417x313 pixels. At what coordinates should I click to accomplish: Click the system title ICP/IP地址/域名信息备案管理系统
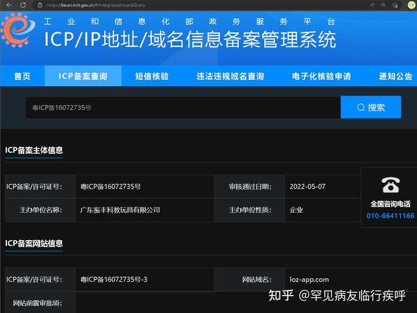(190, 39)
